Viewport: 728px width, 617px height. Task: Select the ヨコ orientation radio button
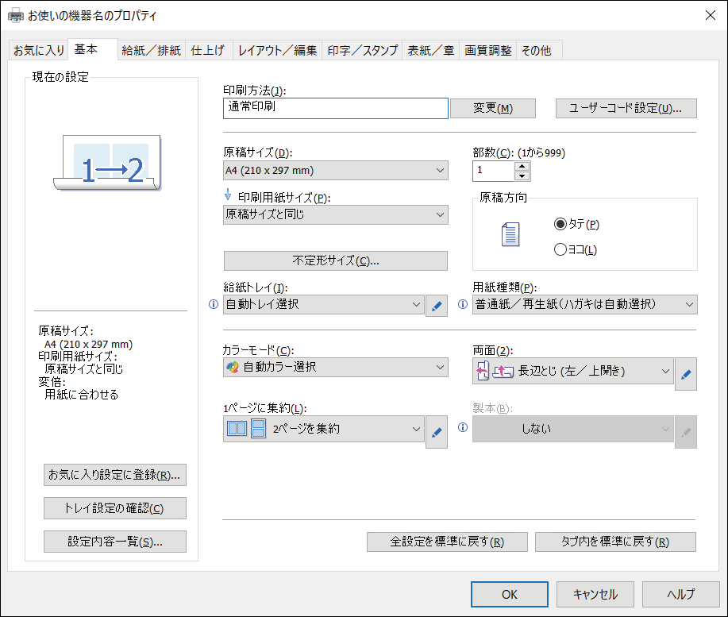560,249
